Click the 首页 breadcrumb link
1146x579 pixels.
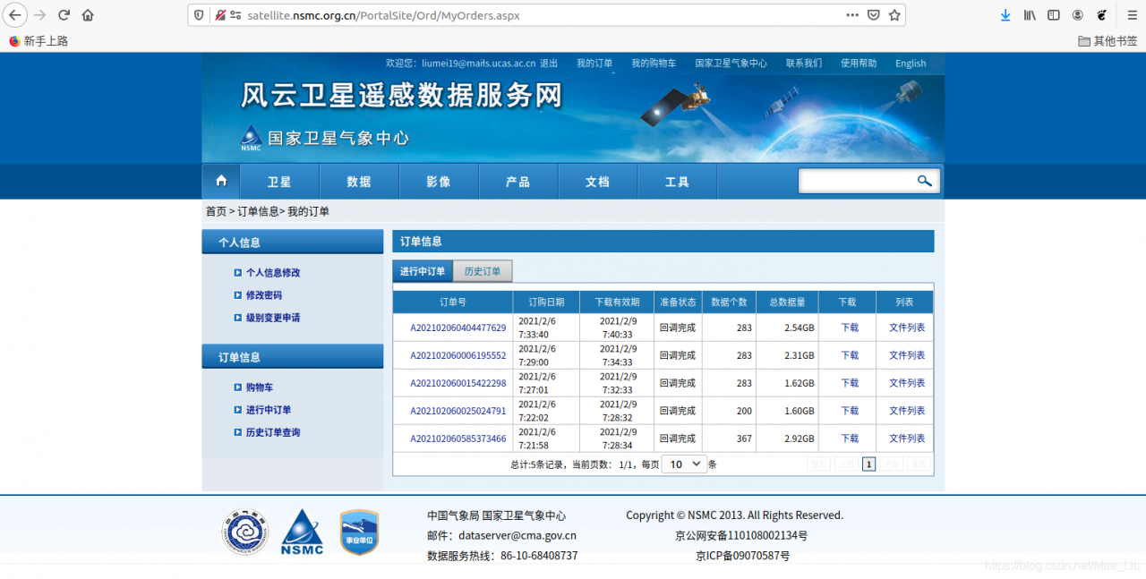click(x=216, y=211)
